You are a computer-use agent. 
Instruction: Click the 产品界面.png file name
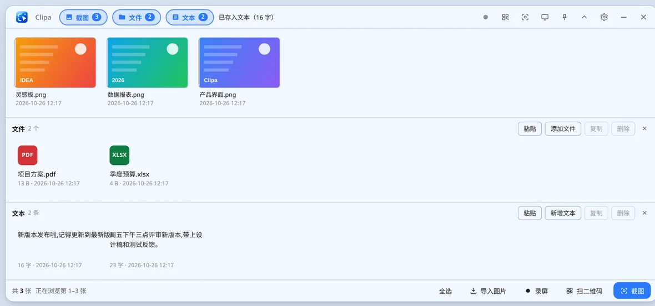(x=218, y=95)
